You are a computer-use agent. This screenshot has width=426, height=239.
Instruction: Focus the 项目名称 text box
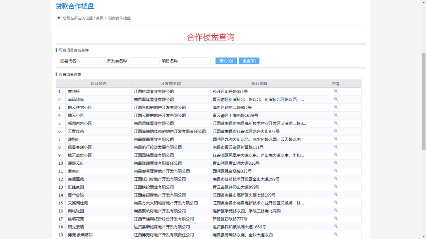(195, 61)
